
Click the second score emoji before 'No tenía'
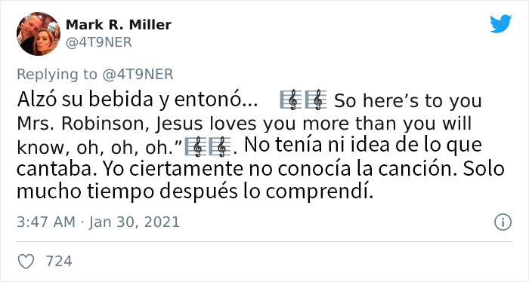[x=220, y=147]
